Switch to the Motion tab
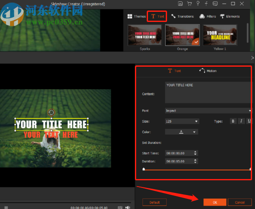The image size is (255, 209). [x=208, y=71]
